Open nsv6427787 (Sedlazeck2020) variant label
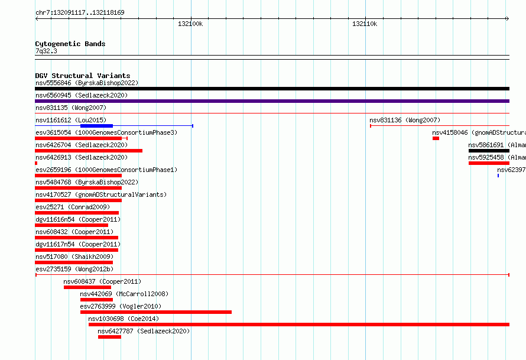This screenshot has height=360, width=526. pos(144,331)
